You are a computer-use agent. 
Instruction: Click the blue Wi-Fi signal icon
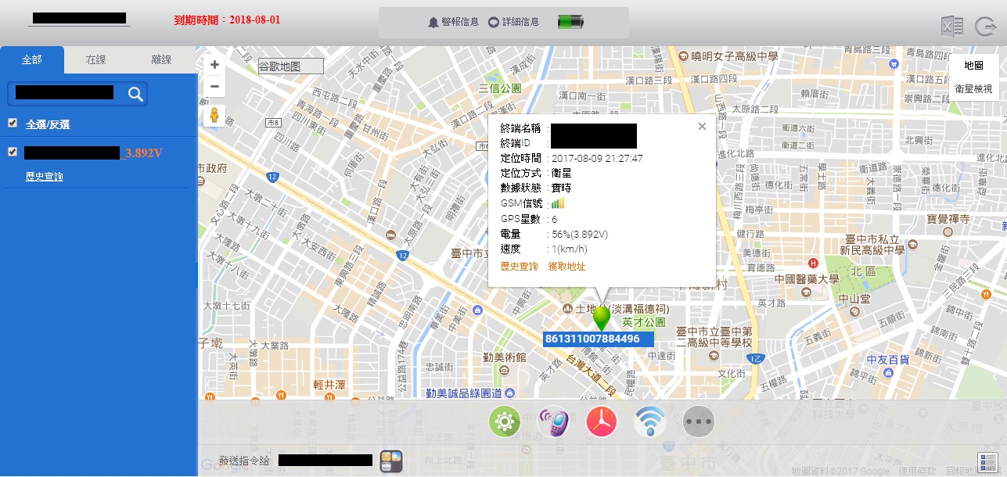pyautogui.click(x=649, y=422)
